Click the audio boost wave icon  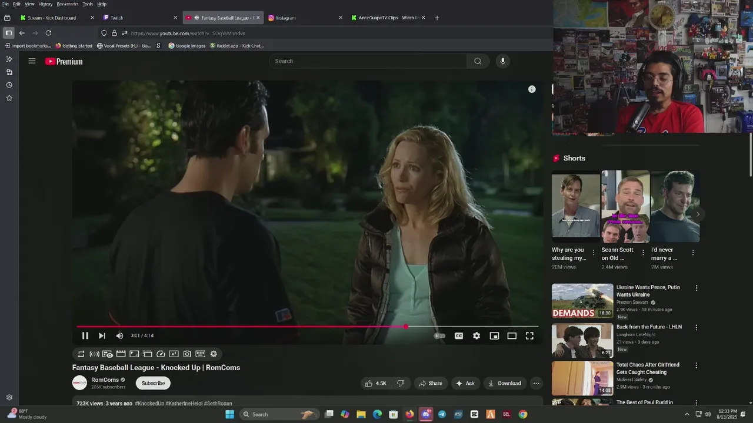(94, 354)
